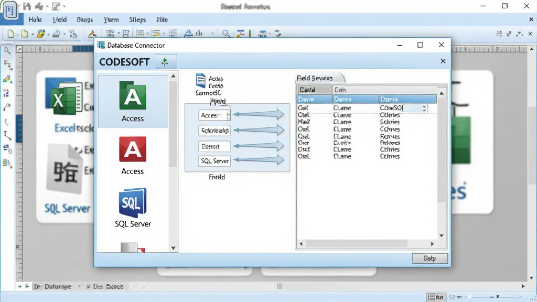This screenshot has width=537, height=302.
Task: Click the blue triangle ruler toolbar icon
Action: [188, 33]
